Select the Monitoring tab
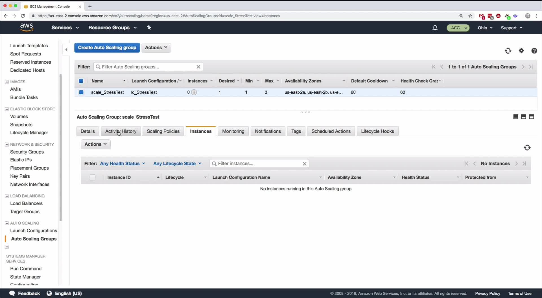This screenshot has height=298, width=542. pos(233,131)
